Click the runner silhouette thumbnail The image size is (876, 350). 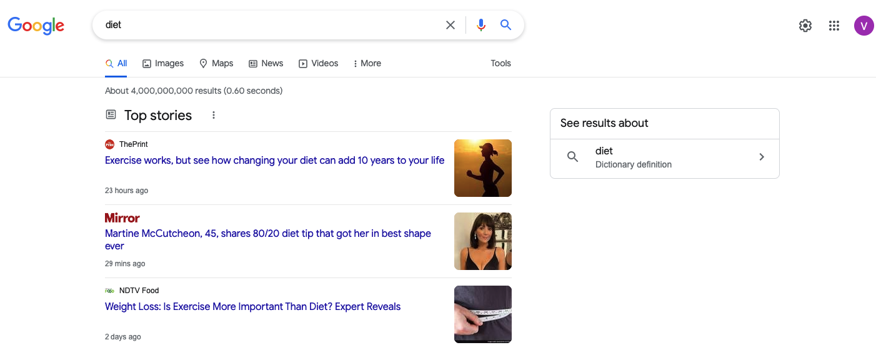[x=483, y=168]
